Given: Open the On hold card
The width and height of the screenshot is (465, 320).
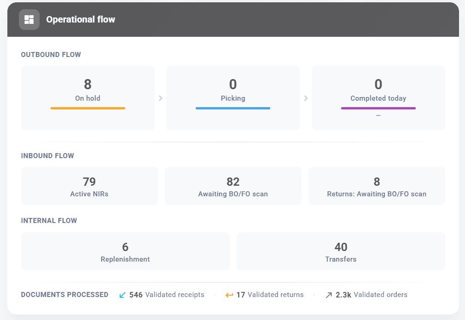Looking at the screenshot, I should point(88,97).
